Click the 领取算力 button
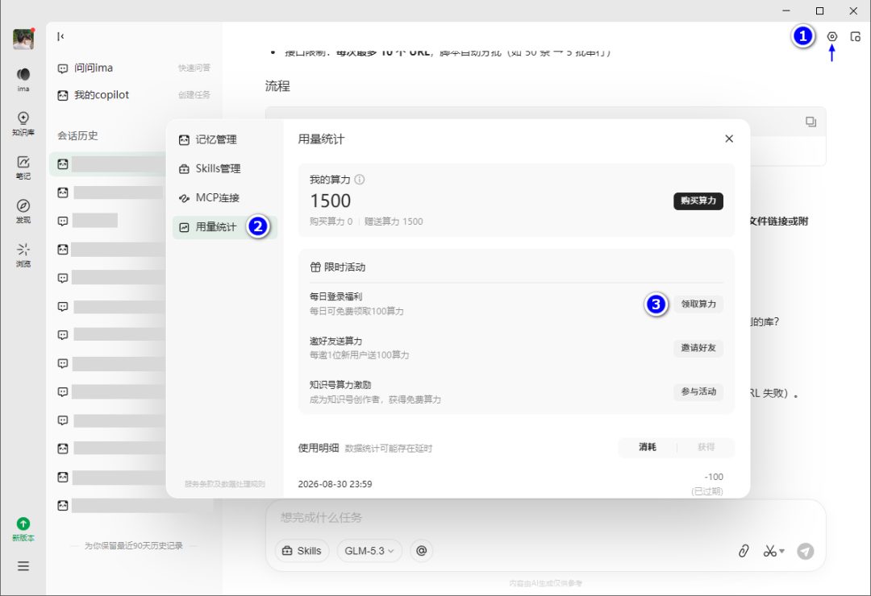The width and height of the screenshot is (871, 596). click(x=698, y=304)
